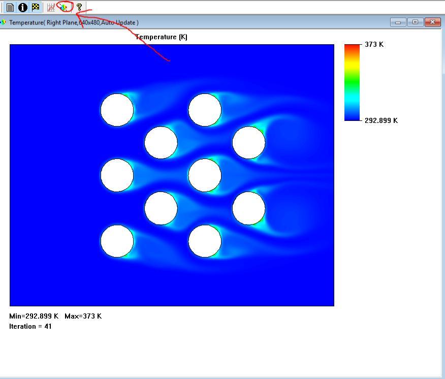Click the 'Min=292.899 K' readout
This screenshot has height=379, width=445.
[34, 316]
